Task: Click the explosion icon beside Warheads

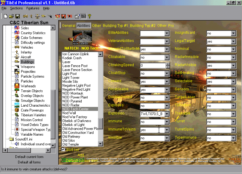Action: [x=17, y=86]
